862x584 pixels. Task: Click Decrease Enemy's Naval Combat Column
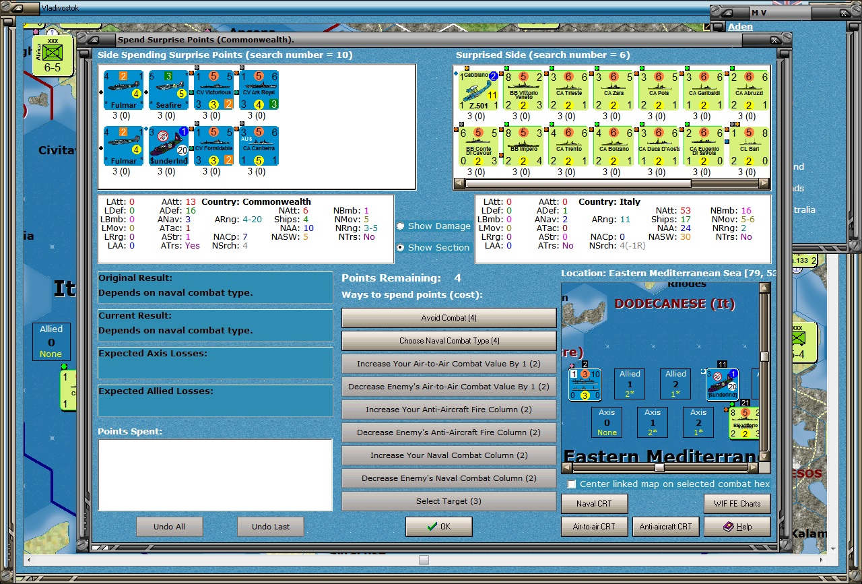pyautogui.click(x=449, y=478)
